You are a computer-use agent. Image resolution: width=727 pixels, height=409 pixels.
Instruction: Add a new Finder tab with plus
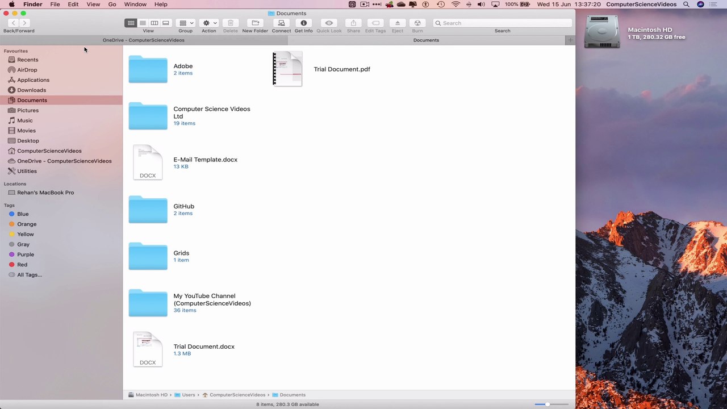point(570,40)
